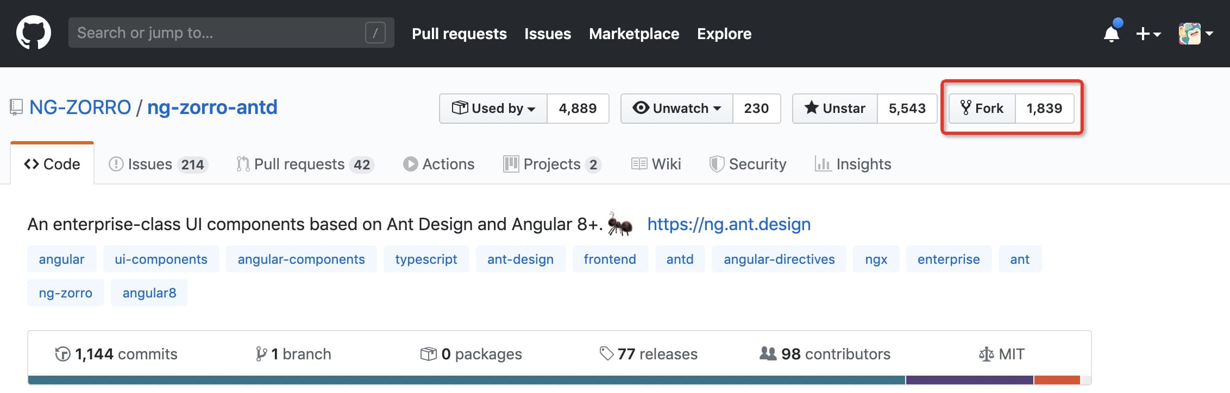Open Explore in the top navigation
Viewport: 1230px width, 393px height.
pos(724,34)
